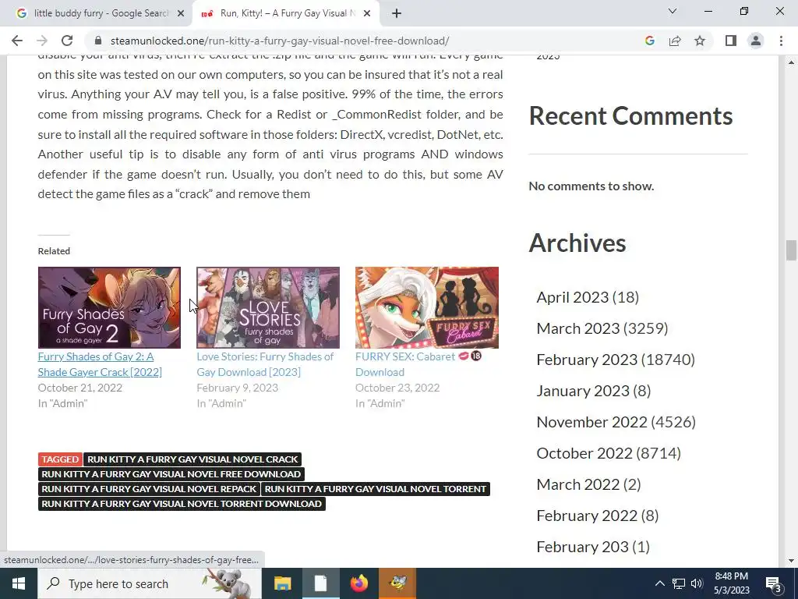
Task: Open Chrome's three-dot menu
Action: pyautogui.click(x=781, y=41)
